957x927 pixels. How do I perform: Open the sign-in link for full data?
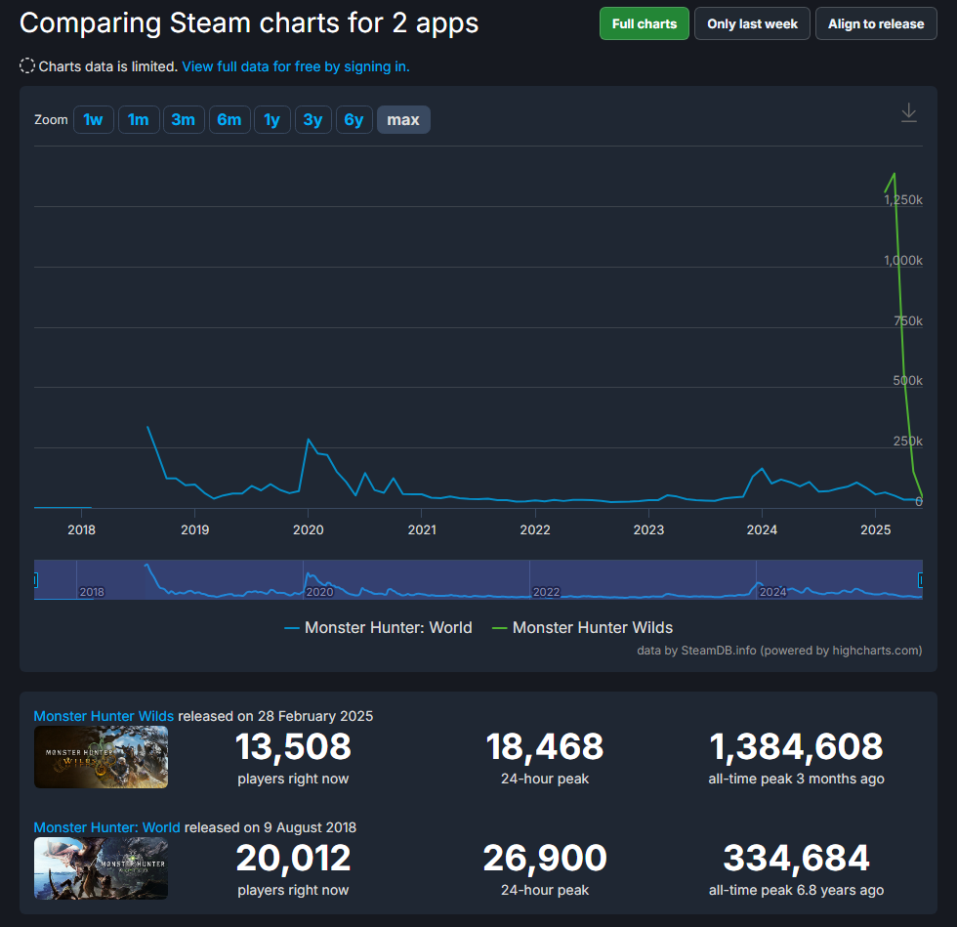tap(295, 66)
